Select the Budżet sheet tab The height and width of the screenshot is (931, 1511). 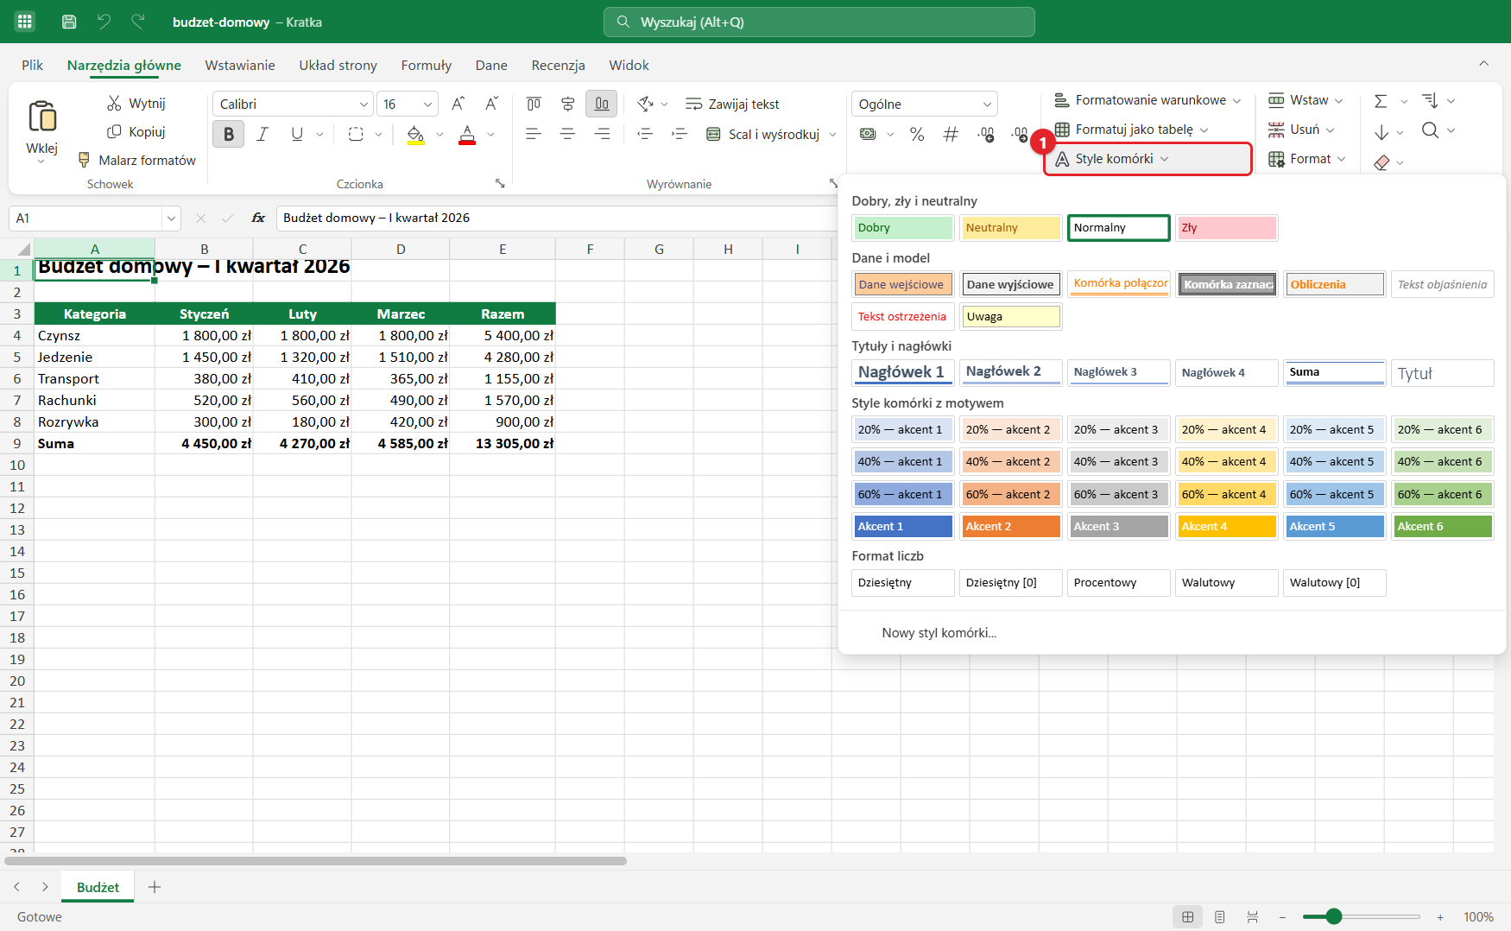click(x=98, y=887)
